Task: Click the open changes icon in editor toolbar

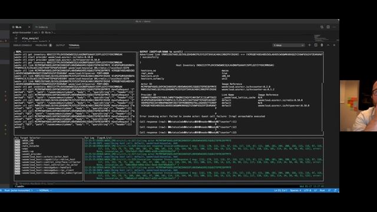Action: pos(322,27)
